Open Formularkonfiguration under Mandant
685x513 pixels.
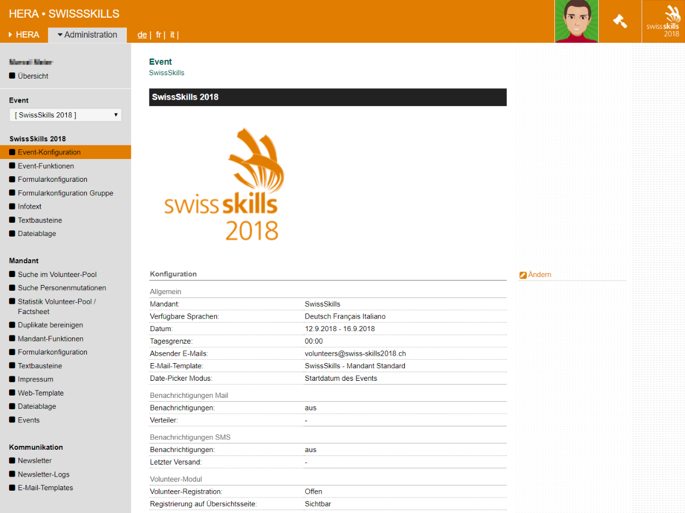pos(53,352)
